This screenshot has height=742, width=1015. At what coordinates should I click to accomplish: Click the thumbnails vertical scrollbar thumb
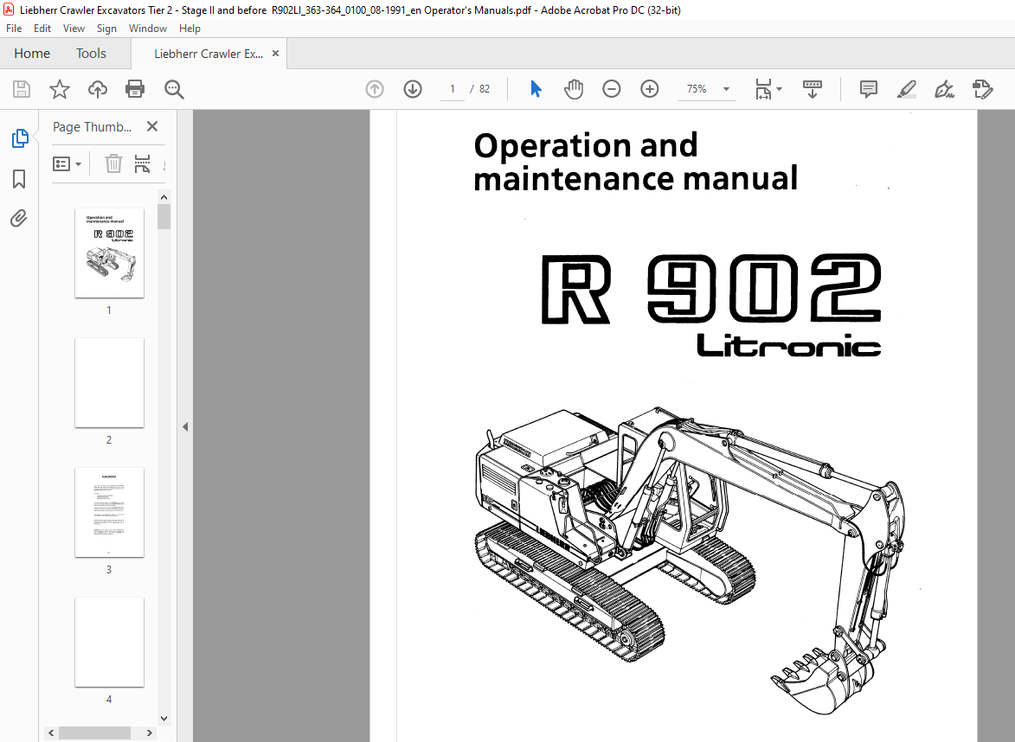164,217
